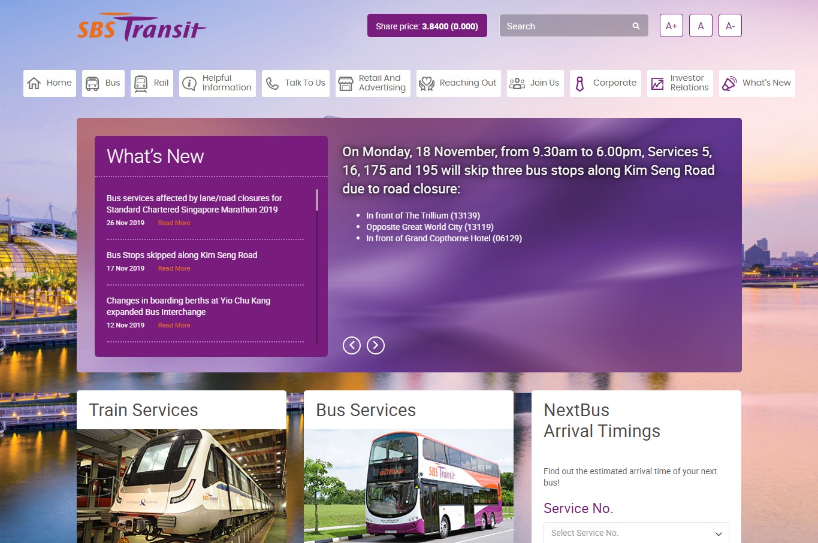Open the Select Service No. dropdown
818x543 pixels.
point(636,533)
